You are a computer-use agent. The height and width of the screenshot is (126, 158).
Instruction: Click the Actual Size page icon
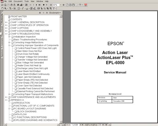tap(67, 5)
